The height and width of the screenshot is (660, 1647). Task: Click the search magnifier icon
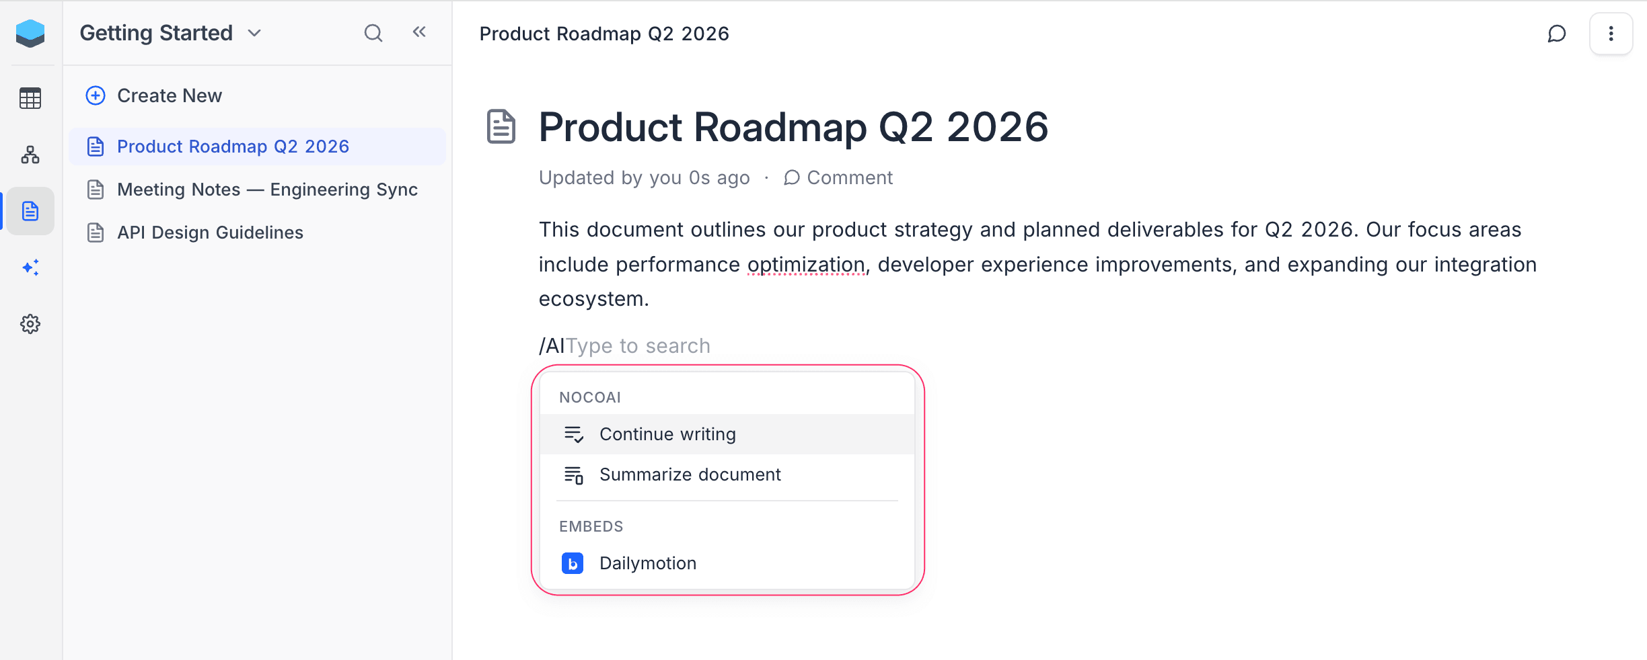[373, 33]
